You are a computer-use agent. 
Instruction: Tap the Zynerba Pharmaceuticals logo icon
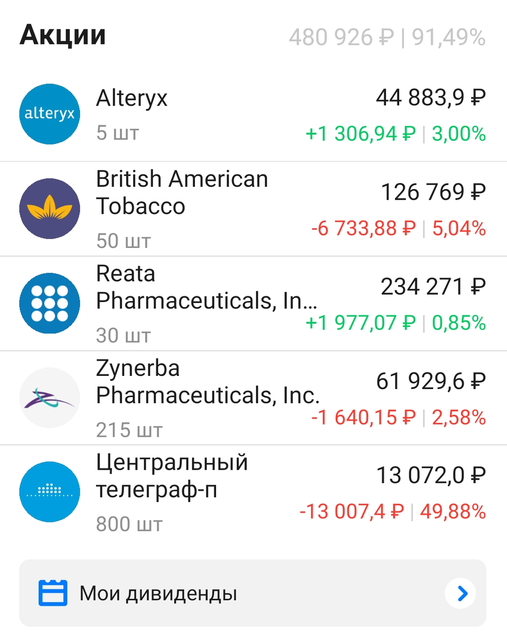[49, 398]
